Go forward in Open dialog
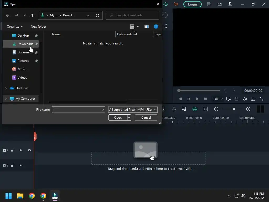This screenshot has height=202, width=269. 17,15
